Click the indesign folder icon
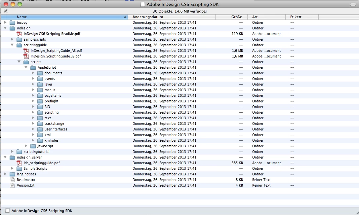Viewport: 359px width, 215px height. tap(12, 28)
